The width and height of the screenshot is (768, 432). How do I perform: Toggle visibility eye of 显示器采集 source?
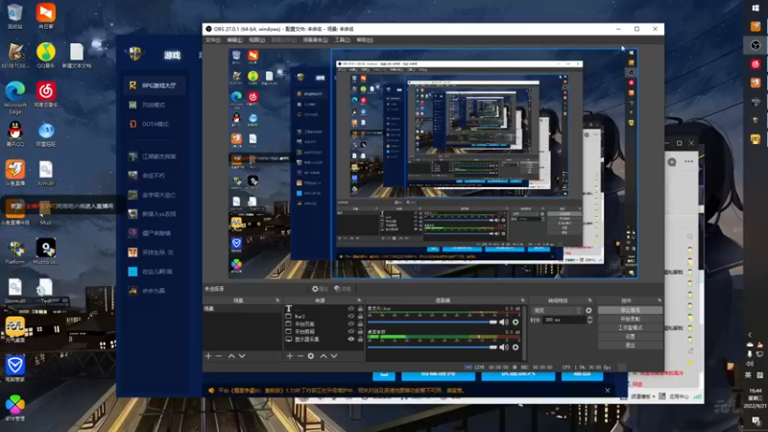pos(350,339)
